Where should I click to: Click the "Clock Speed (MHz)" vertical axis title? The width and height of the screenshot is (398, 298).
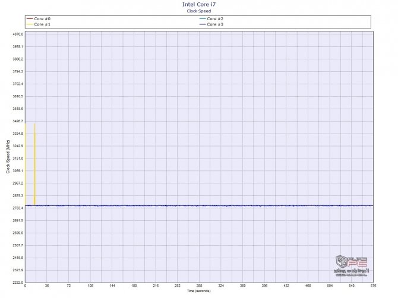(8, 157)
